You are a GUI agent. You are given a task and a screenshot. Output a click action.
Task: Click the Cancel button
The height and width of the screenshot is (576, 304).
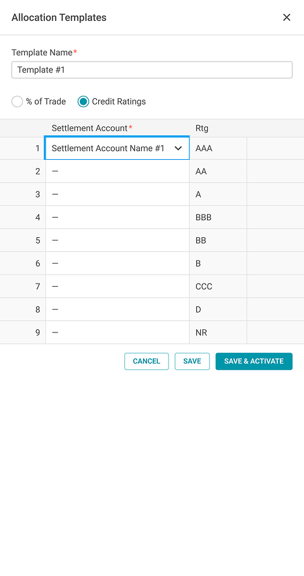coord(146,361)
